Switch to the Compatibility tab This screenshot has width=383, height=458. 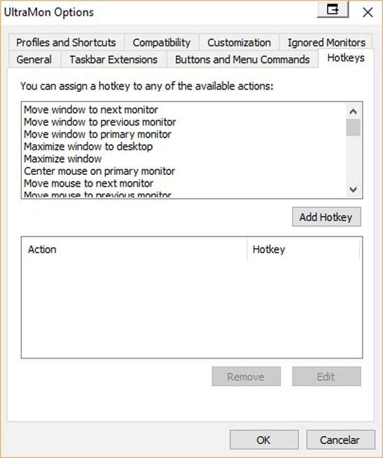[x=161, y=42]
